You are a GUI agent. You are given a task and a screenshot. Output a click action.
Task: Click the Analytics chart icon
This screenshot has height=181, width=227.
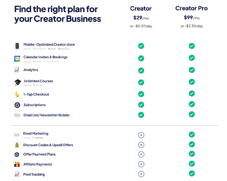[17, 70]
